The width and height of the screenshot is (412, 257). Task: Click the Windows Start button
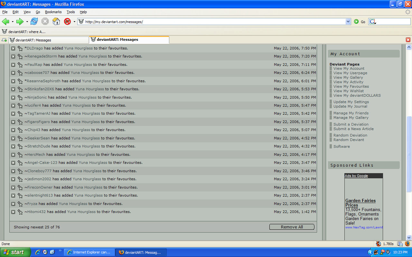coord(15,252)
